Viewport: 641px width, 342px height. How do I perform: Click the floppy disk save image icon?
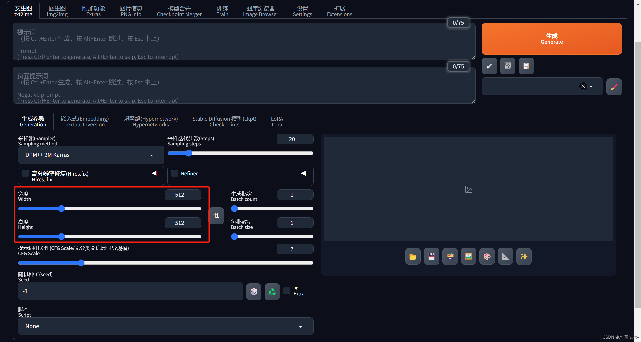click(x=432, y=256)
